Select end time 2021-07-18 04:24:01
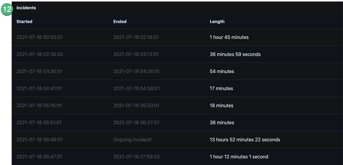 136,72
